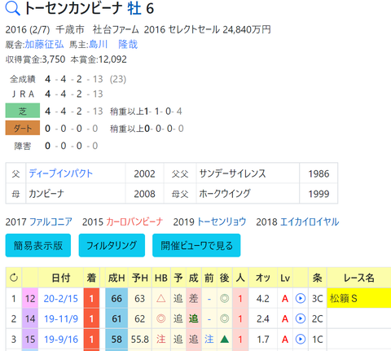This screenshot has width=391, height=351.
Task: Play race video for 19-11/9 row
Action: (301, 318)
